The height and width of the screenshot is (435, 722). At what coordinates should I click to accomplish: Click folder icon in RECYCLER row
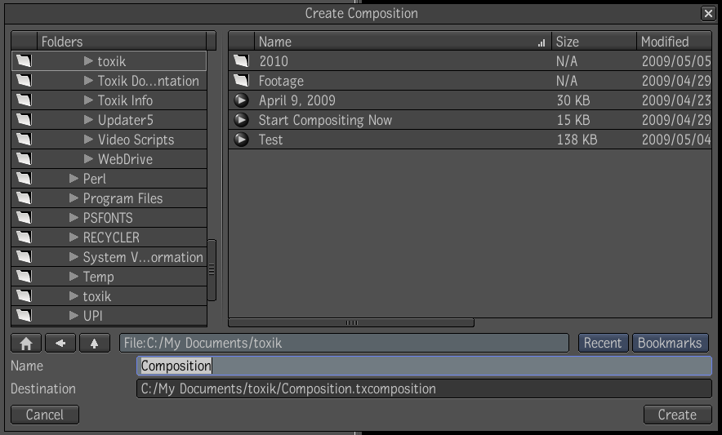click(x=24, y=237)
